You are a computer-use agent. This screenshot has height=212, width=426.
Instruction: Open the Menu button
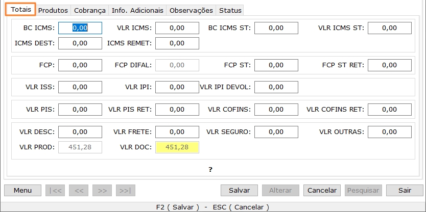(22, 190)
